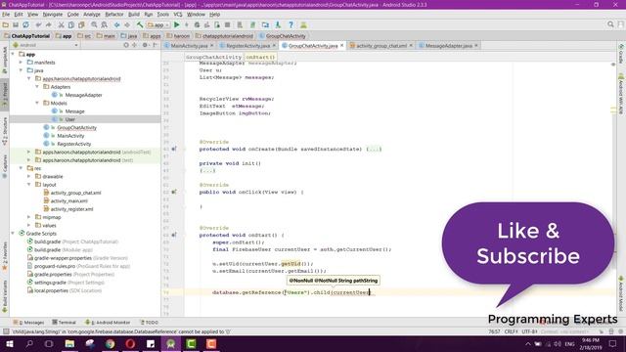Viewport: 626px width, 352px height.
Task: Click the Save All toolbar icon
Action: [16, 24]
